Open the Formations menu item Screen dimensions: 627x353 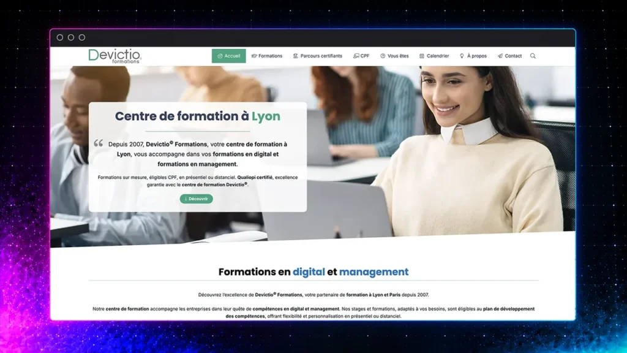tap(267, 56)
